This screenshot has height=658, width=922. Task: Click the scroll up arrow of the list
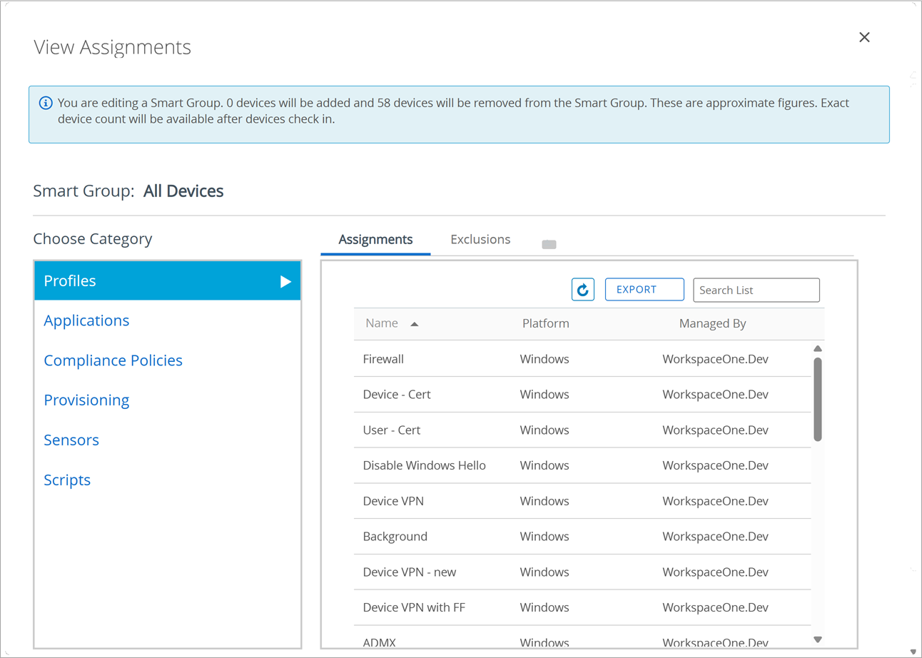(818, 349)
